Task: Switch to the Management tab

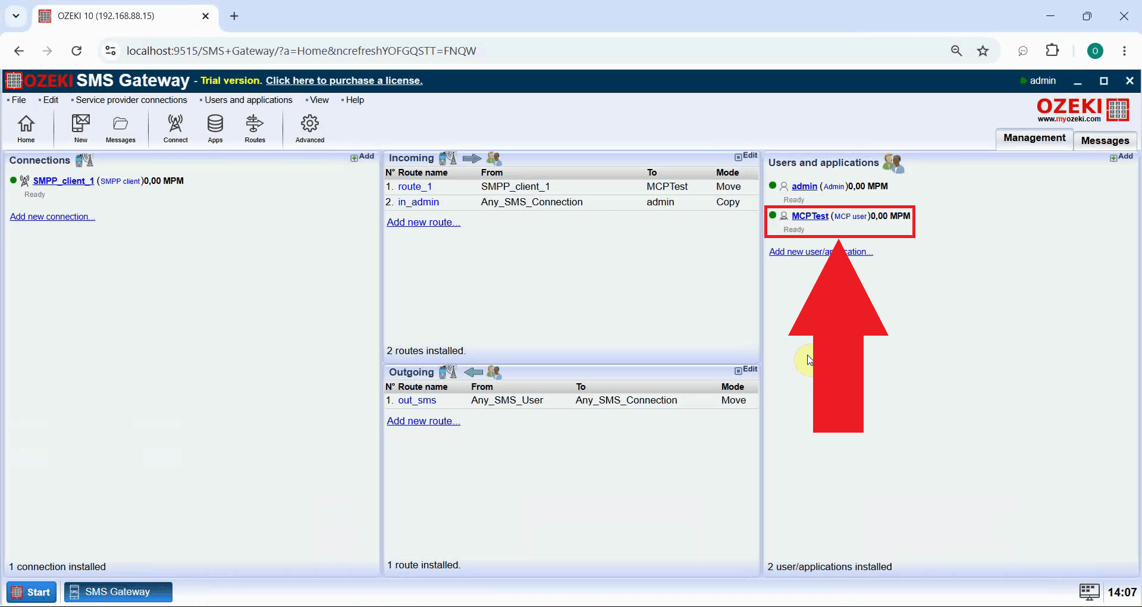Action: pyautogui.click(x=1034, y=138)
